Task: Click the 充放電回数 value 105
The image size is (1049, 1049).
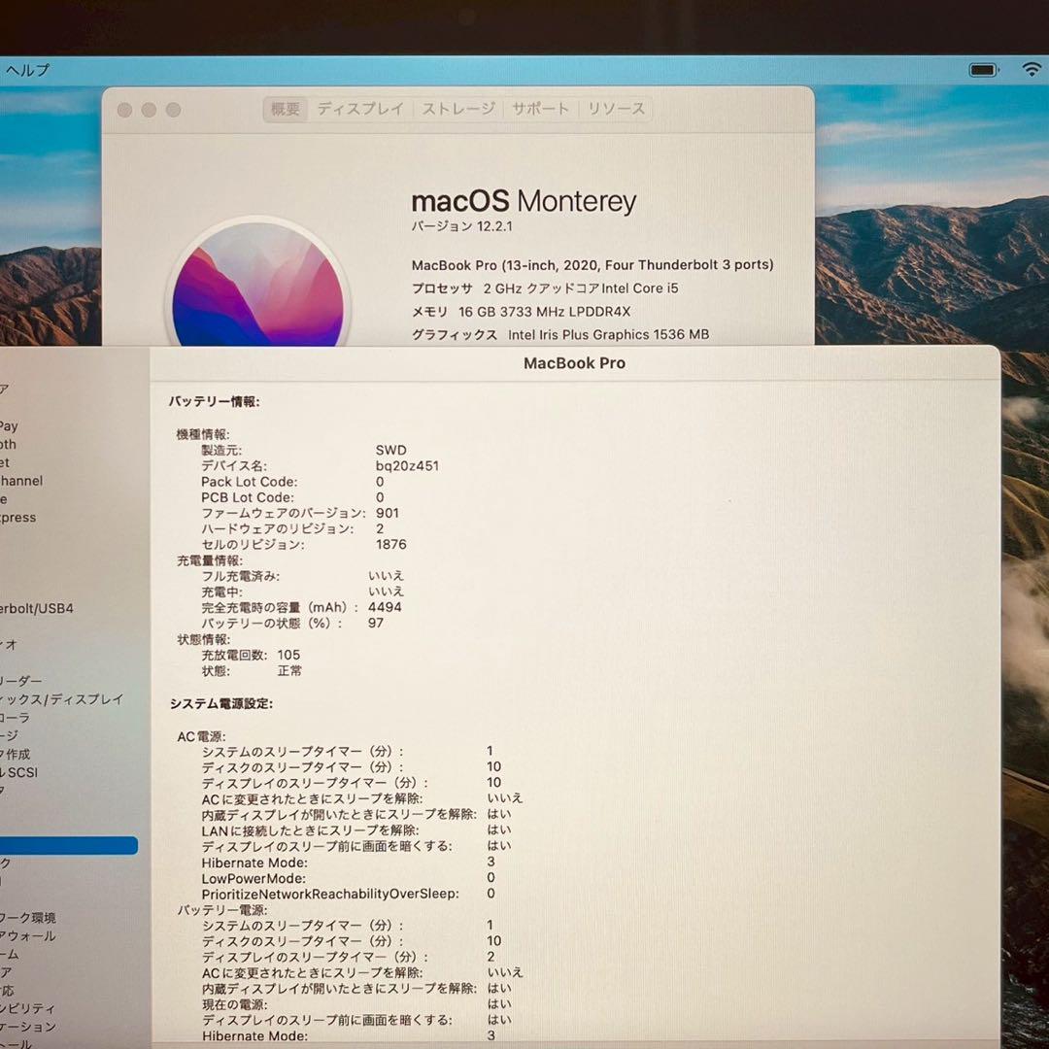Action: point(289,655)
